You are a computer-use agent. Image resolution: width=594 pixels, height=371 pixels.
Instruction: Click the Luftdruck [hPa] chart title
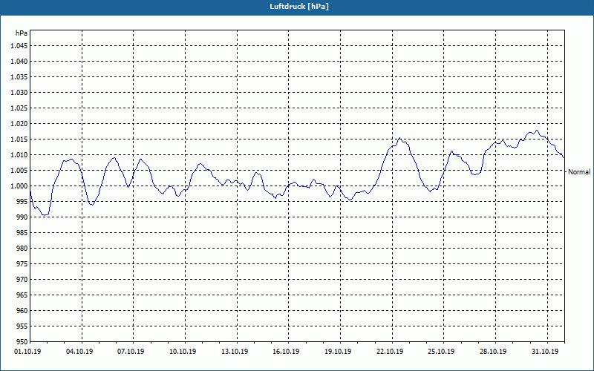[x=299, y=7]
